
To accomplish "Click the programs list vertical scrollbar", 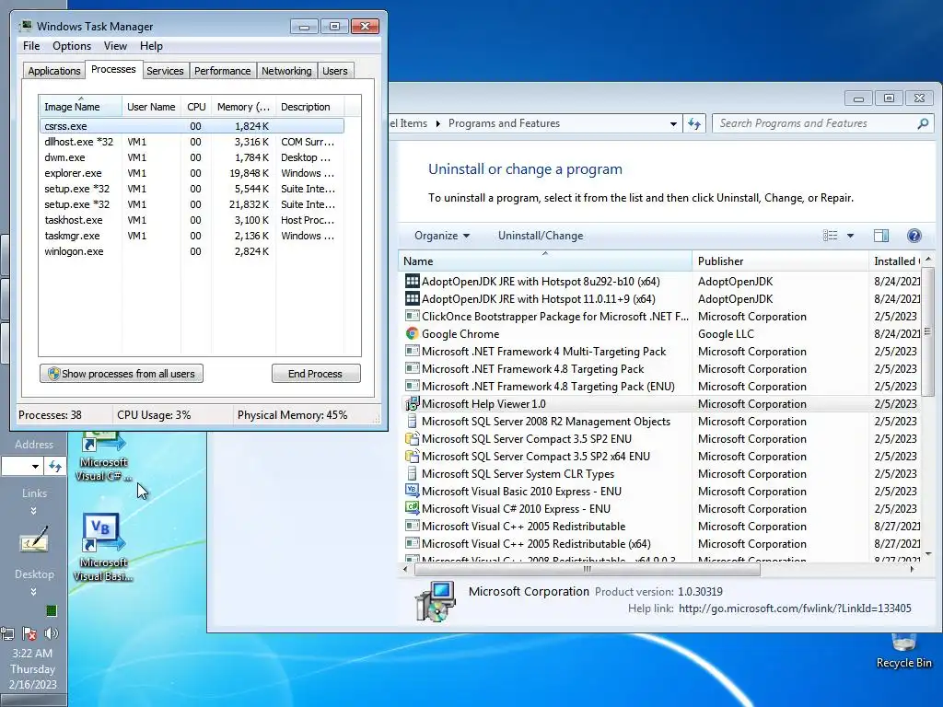I will tap(928, 331).
